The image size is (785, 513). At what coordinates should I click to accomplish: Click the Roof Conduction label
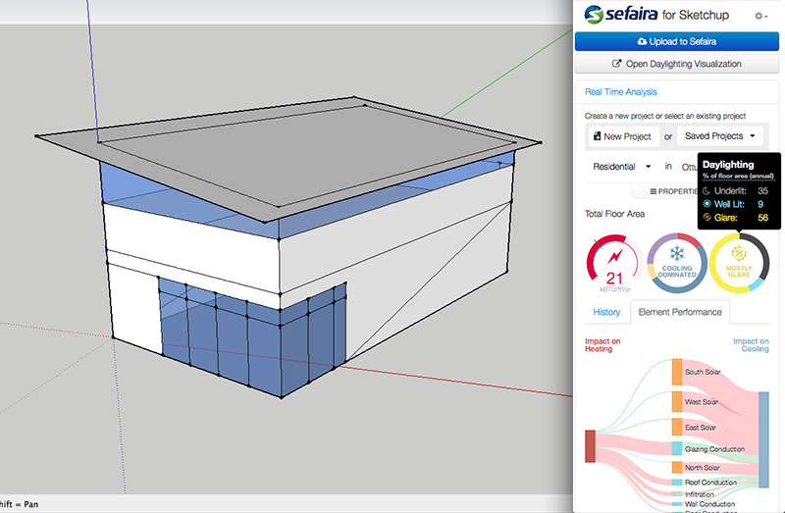point(710,483)
